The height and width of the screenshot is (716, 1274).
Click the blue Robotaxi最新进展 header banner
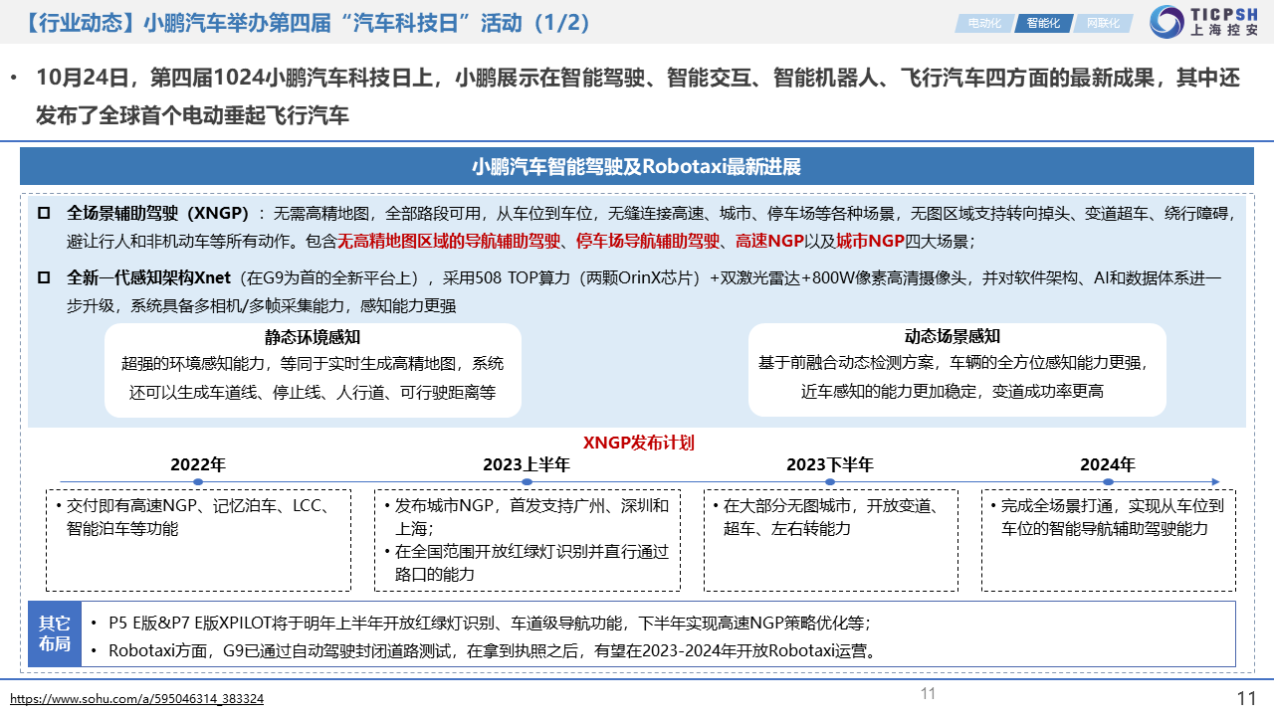pos(637,167)
